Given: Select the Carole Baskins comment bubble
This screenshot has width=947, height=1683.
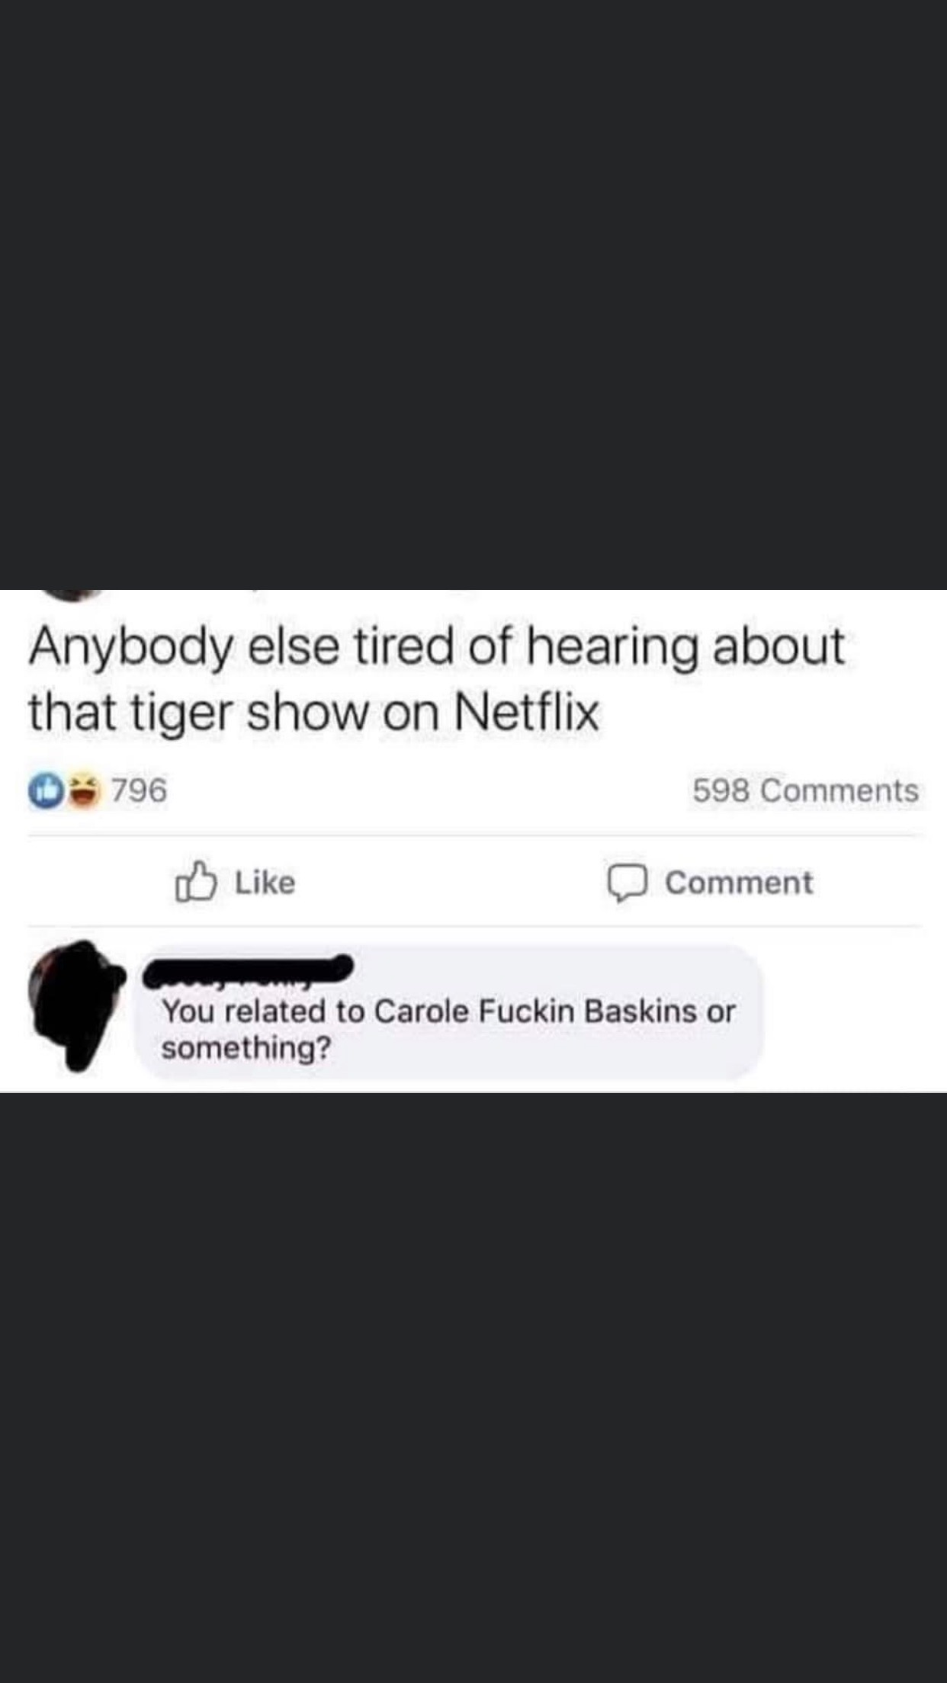Looking at the screenshot, I should click(449, 1013).
